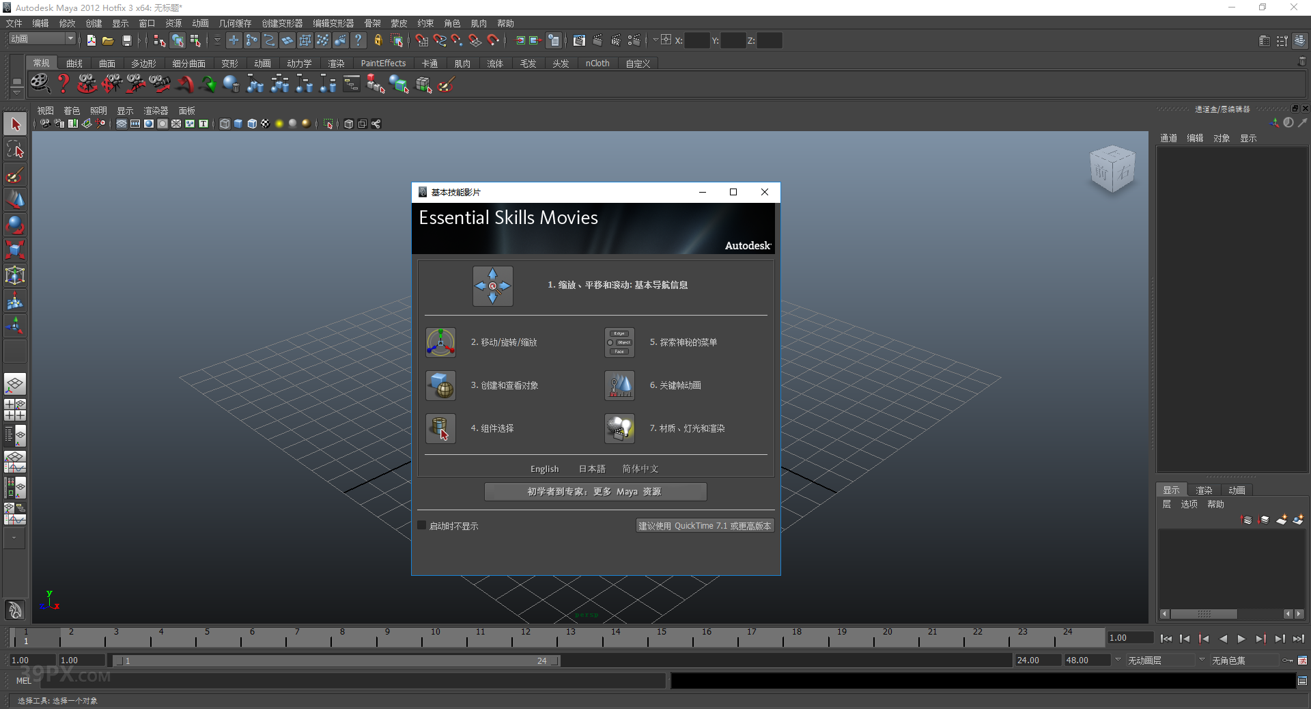This screenshot has height=709, width=1311.
Task: Switch movie language to English
Action: pos(544,469)
